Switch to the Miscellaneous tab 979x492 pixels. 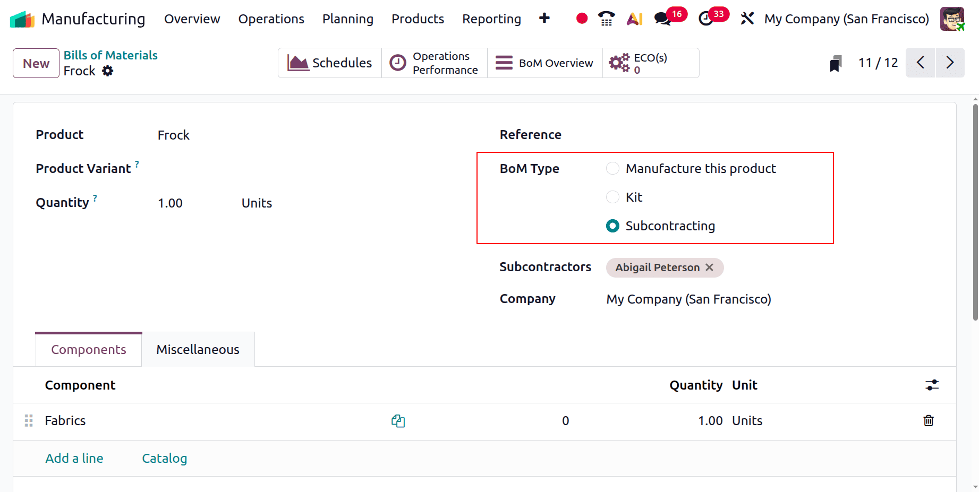(198, 349)
